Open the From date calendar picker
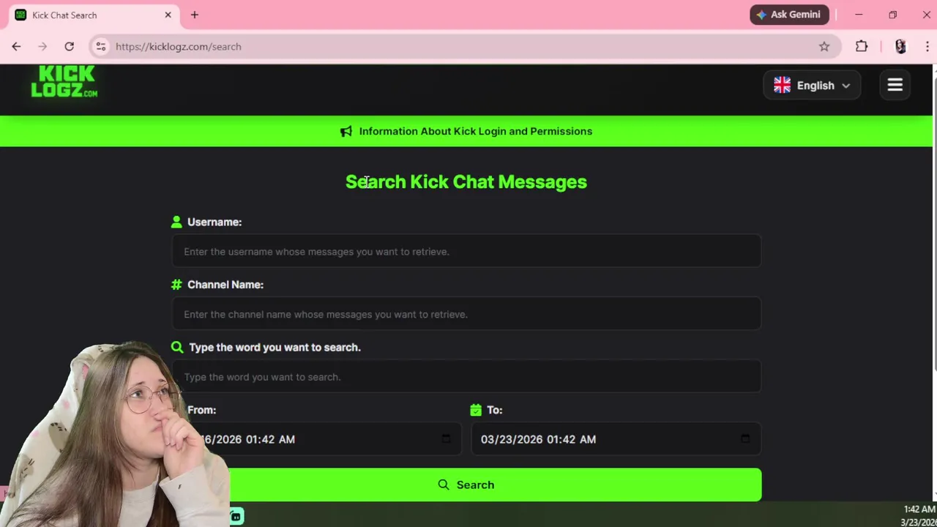Screen dimensions: 937x527 point(446,439)
